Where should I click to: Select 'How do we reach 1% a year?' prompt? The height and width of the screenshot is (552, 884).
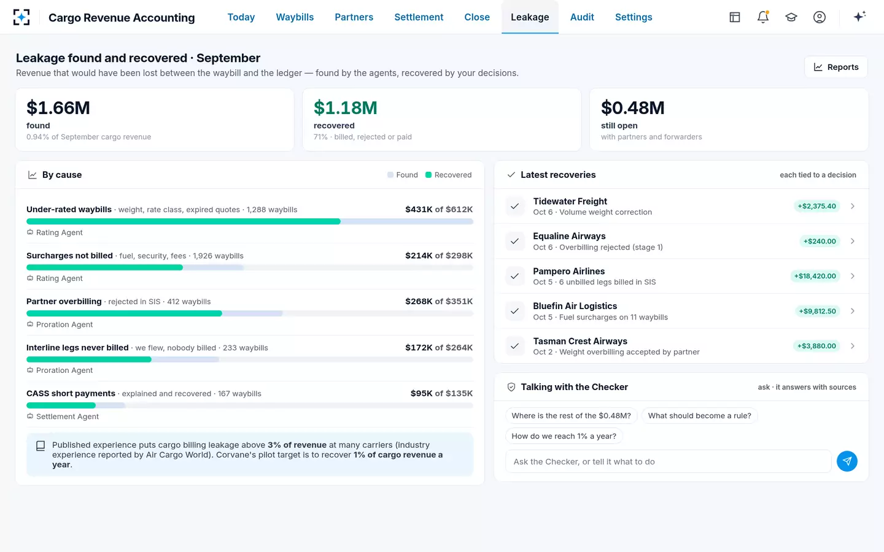pos(564,436)
